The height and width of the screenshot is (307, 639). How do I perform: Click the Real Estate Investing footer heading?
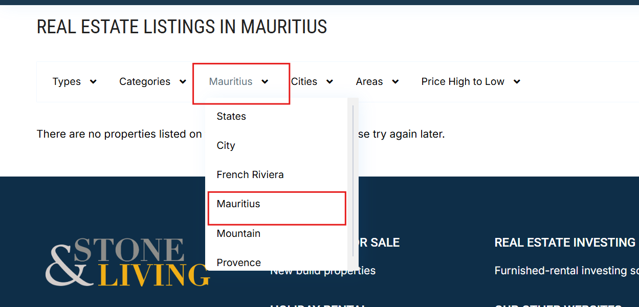click(565, 243)
